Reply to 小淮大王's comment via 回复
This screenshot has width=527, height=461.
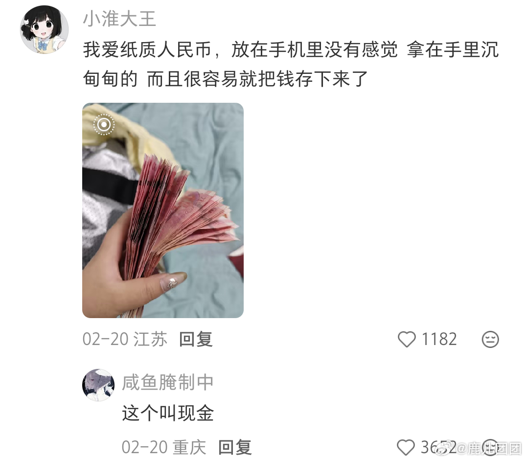pyautogui.click(x=196, y=339)
